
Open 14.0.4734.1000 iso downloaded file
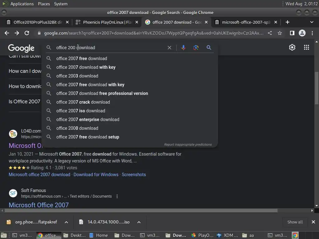point(105,222)
